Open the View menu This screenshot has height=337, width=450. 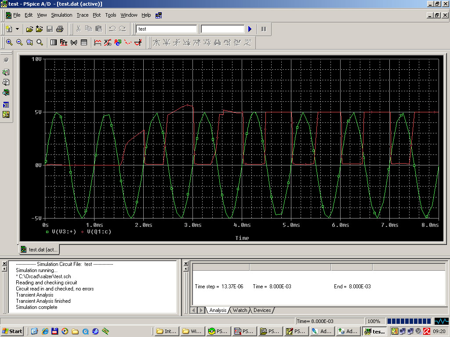[42, 15]
